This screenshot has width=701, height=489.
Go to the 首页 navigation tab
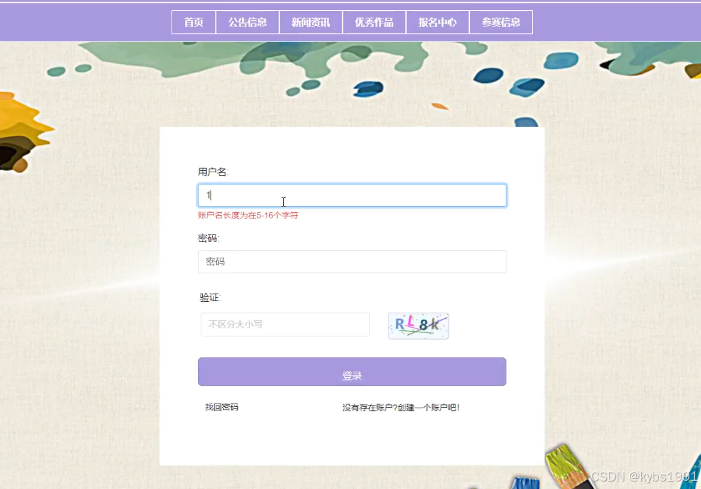click(x=194, y=22)
